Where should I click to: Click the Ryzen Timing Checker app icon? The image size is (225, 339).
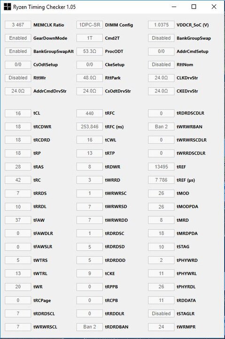(8, 7)
